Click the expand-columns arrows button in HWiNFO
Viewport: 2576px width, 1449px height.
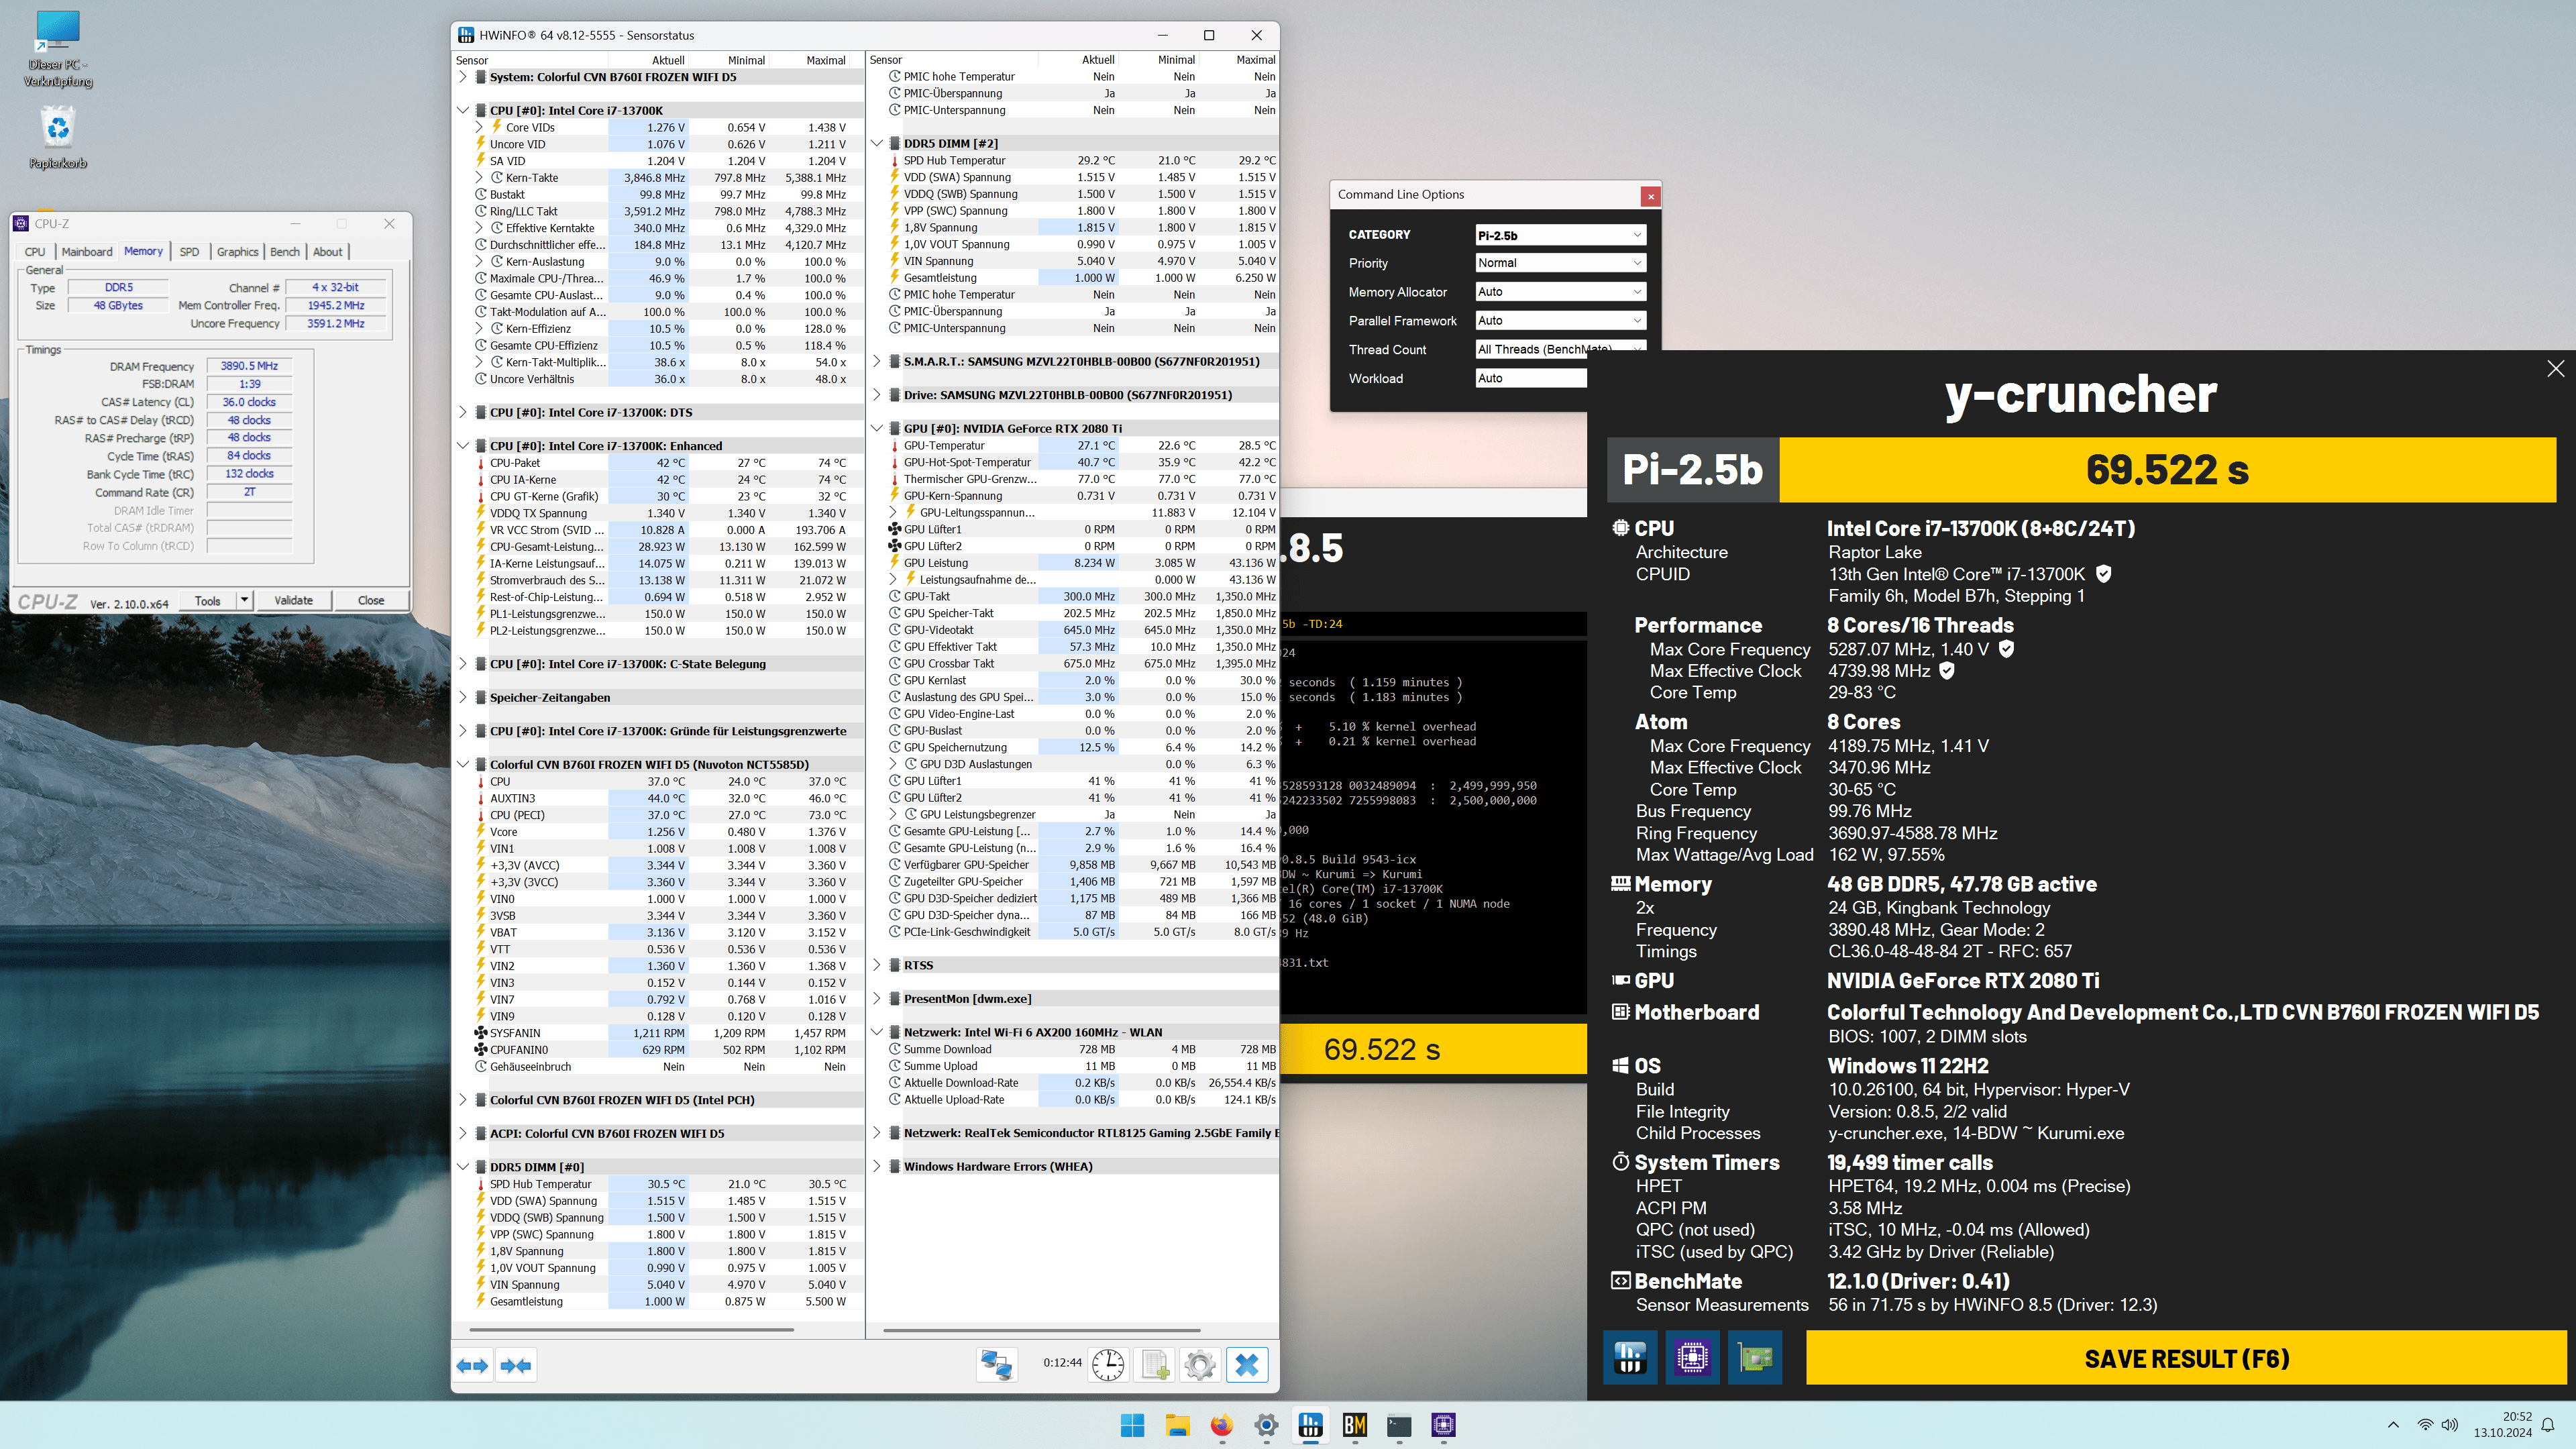click(x=472, y=1365)
